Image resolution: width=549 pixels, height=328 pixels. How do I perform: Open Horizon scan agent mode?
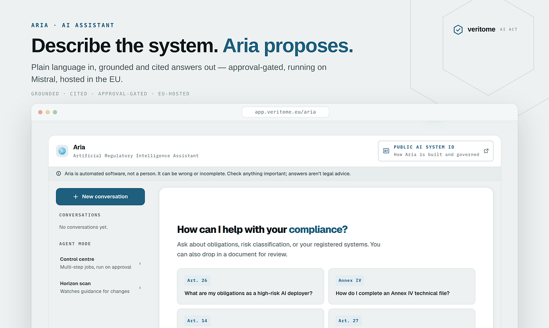(101, 288)
